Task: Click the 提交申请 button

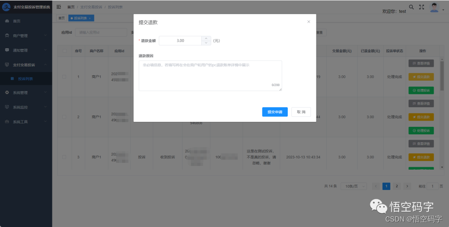Action: click(x=275, y=112)
